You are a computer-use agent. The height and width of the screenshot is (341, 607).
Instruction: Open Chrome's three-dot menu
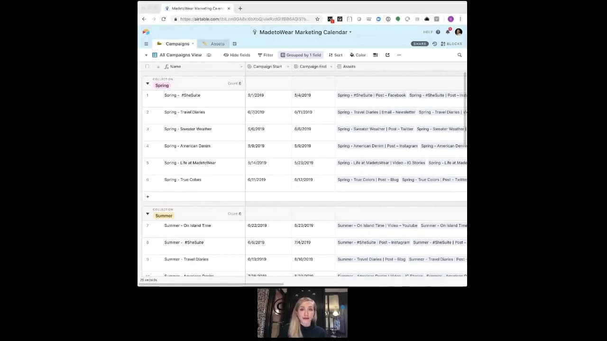[460, 19]
